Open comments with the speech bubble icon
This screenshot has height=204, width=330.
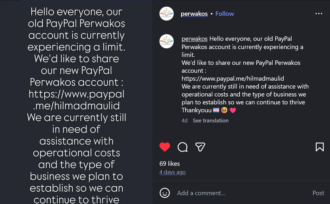tap(183, 147)
